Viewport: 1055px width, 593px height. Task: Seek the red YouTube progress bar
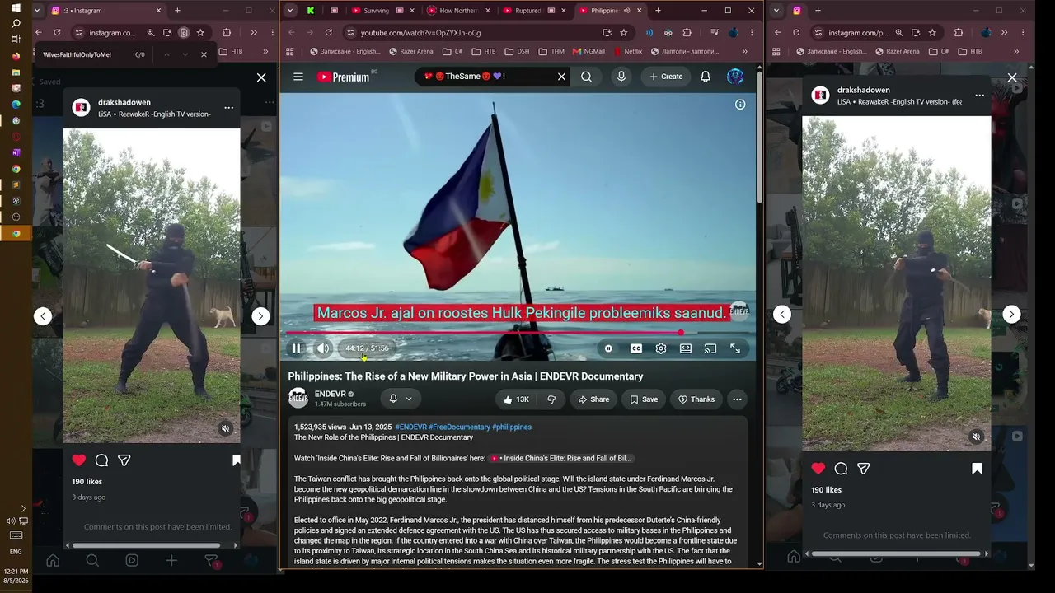pos(518,333)
